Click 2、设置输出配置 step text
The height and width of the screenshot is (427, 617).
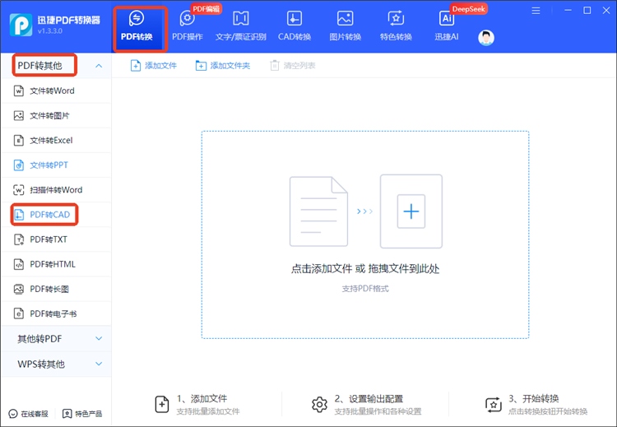(x=369, y=399)
